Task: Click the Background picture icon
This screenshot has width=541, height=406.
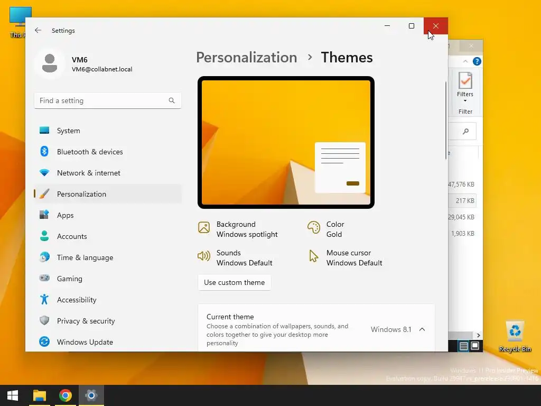Action: [204, 227]
